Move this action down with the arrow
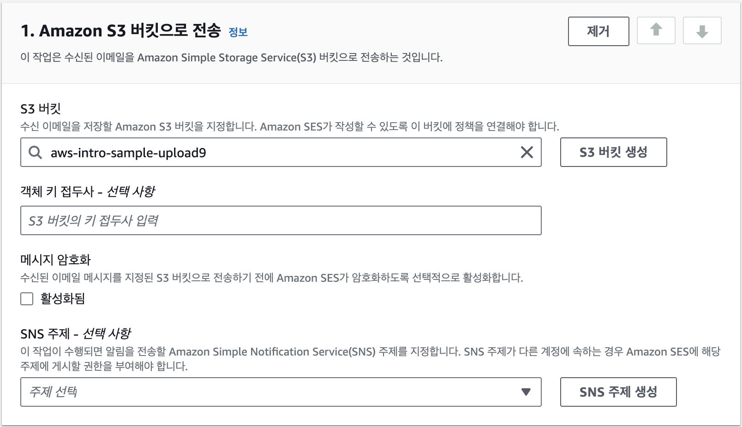 pos(702,31)
